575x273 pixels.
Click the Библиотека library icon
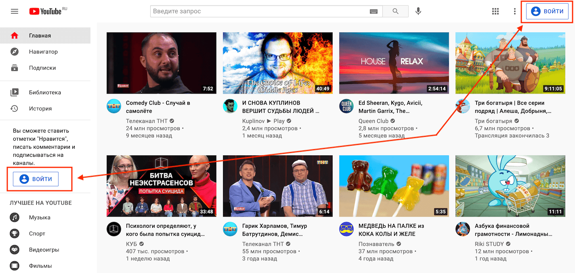15,92
